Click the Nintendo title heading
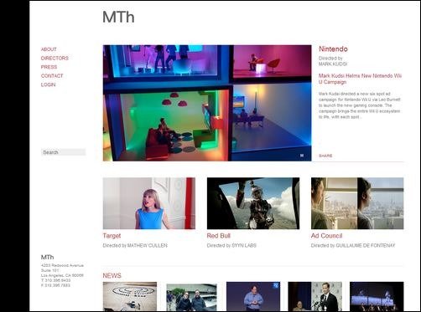This screenshot has height=312, width=421. point(333,49)
